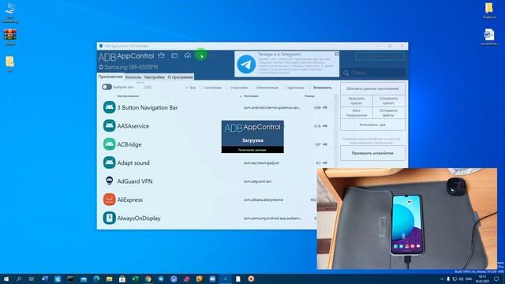Click the "Авто Разрешения" button

357,113
